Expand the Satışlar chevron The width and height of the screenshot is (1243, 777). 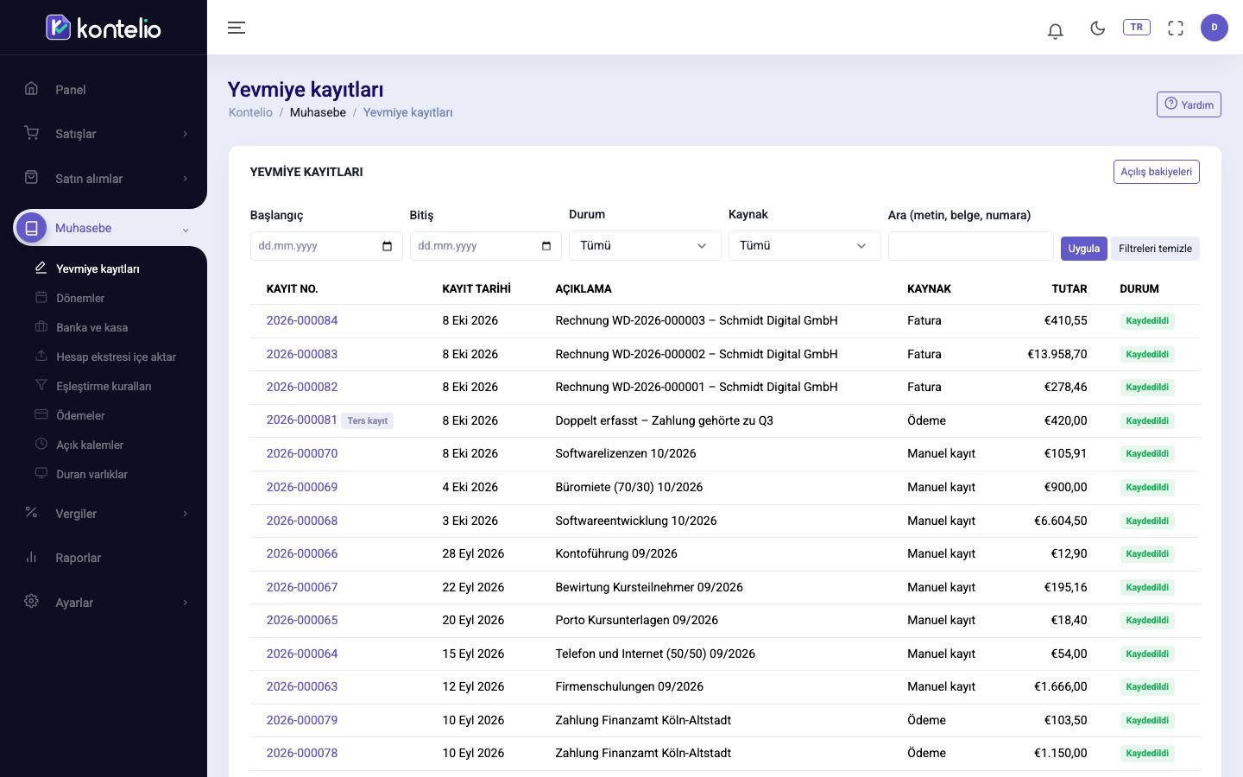(x=185, y=134)
